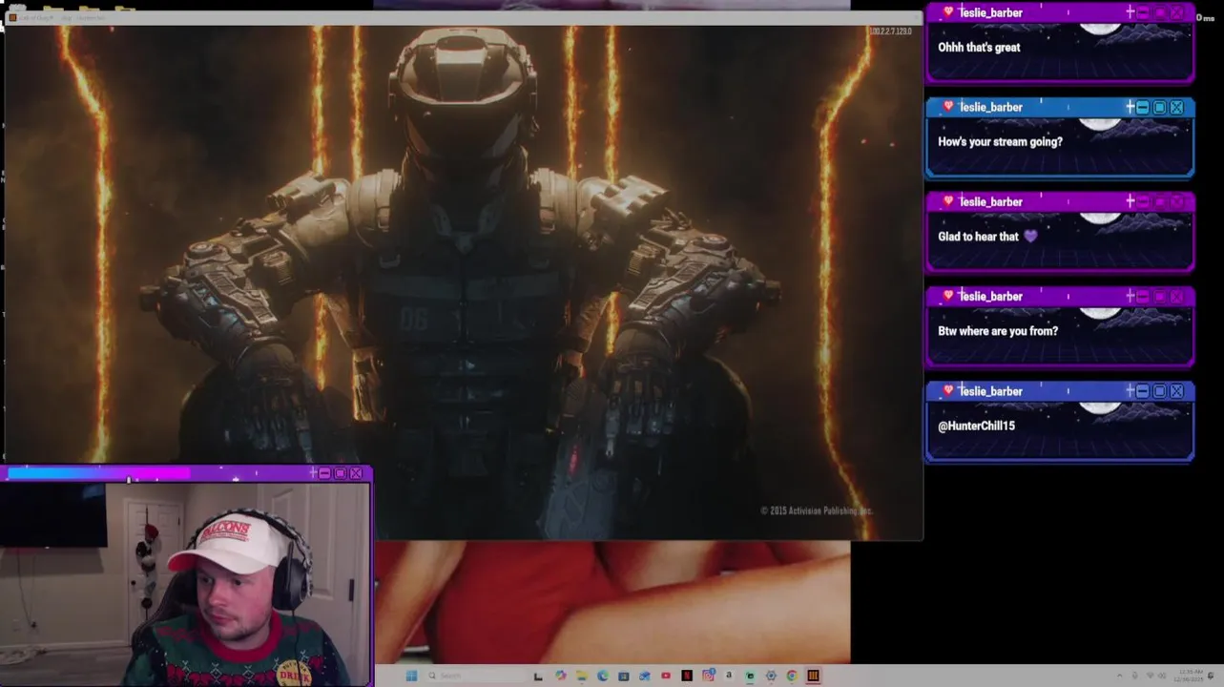This screenshot has width=1224, height=687.
Task: Click the heart beside "Glad to hear that" message
Action: pyautogui.click(x=947, y=201)
